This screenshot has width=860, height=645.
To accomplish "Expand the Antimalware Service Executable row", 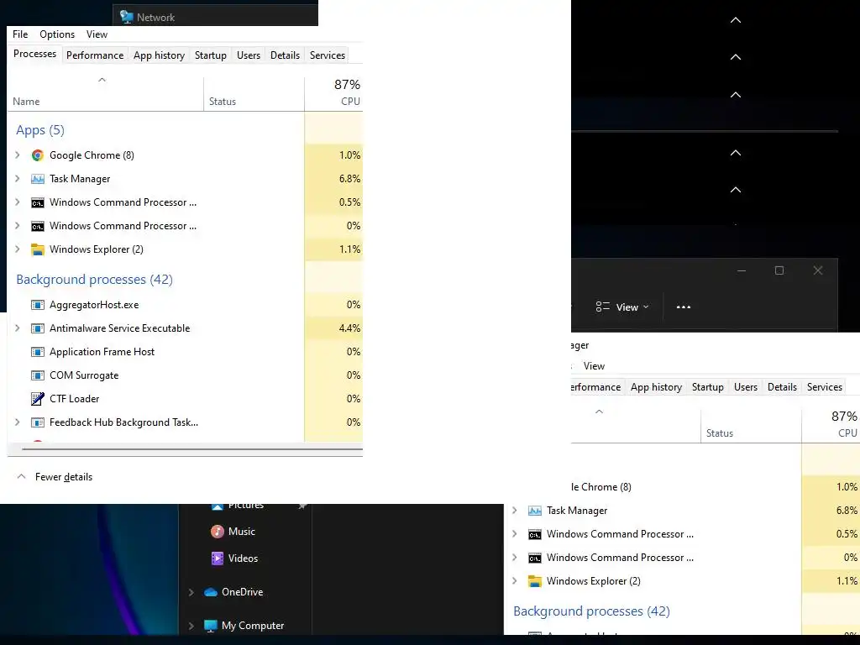I will pos(18,328).
